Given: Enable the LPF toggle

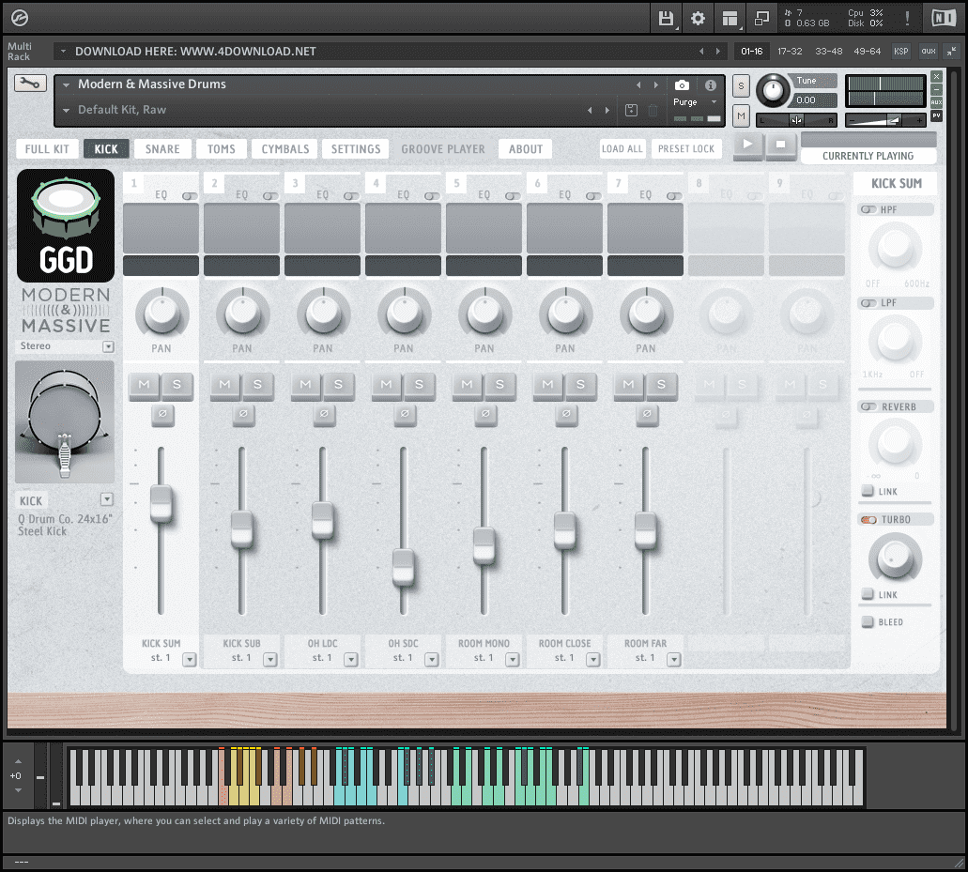Looking at the screenshot, I should (x=868, y=303).
